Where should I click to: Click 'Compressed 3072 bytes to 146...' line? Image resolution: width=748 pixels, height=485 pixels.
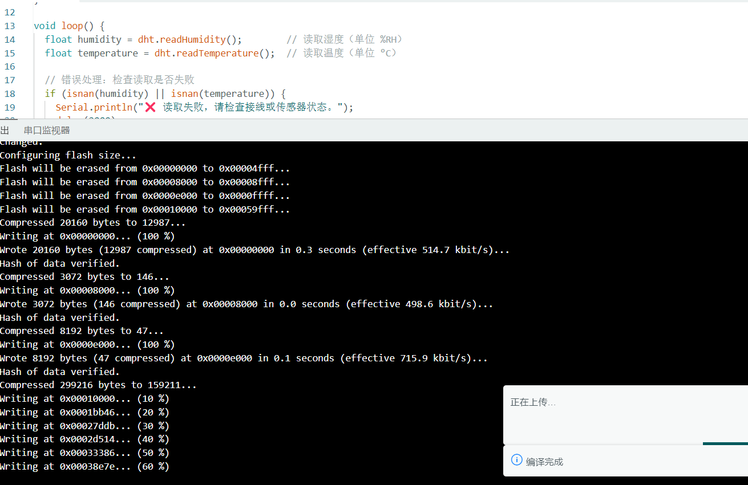[x=85, y=277]
